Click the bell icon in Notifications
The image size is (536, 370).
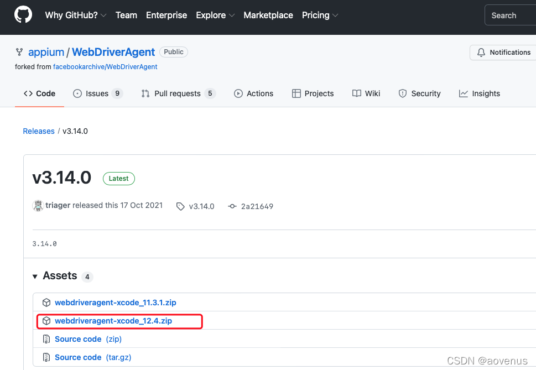pos(481,53)
